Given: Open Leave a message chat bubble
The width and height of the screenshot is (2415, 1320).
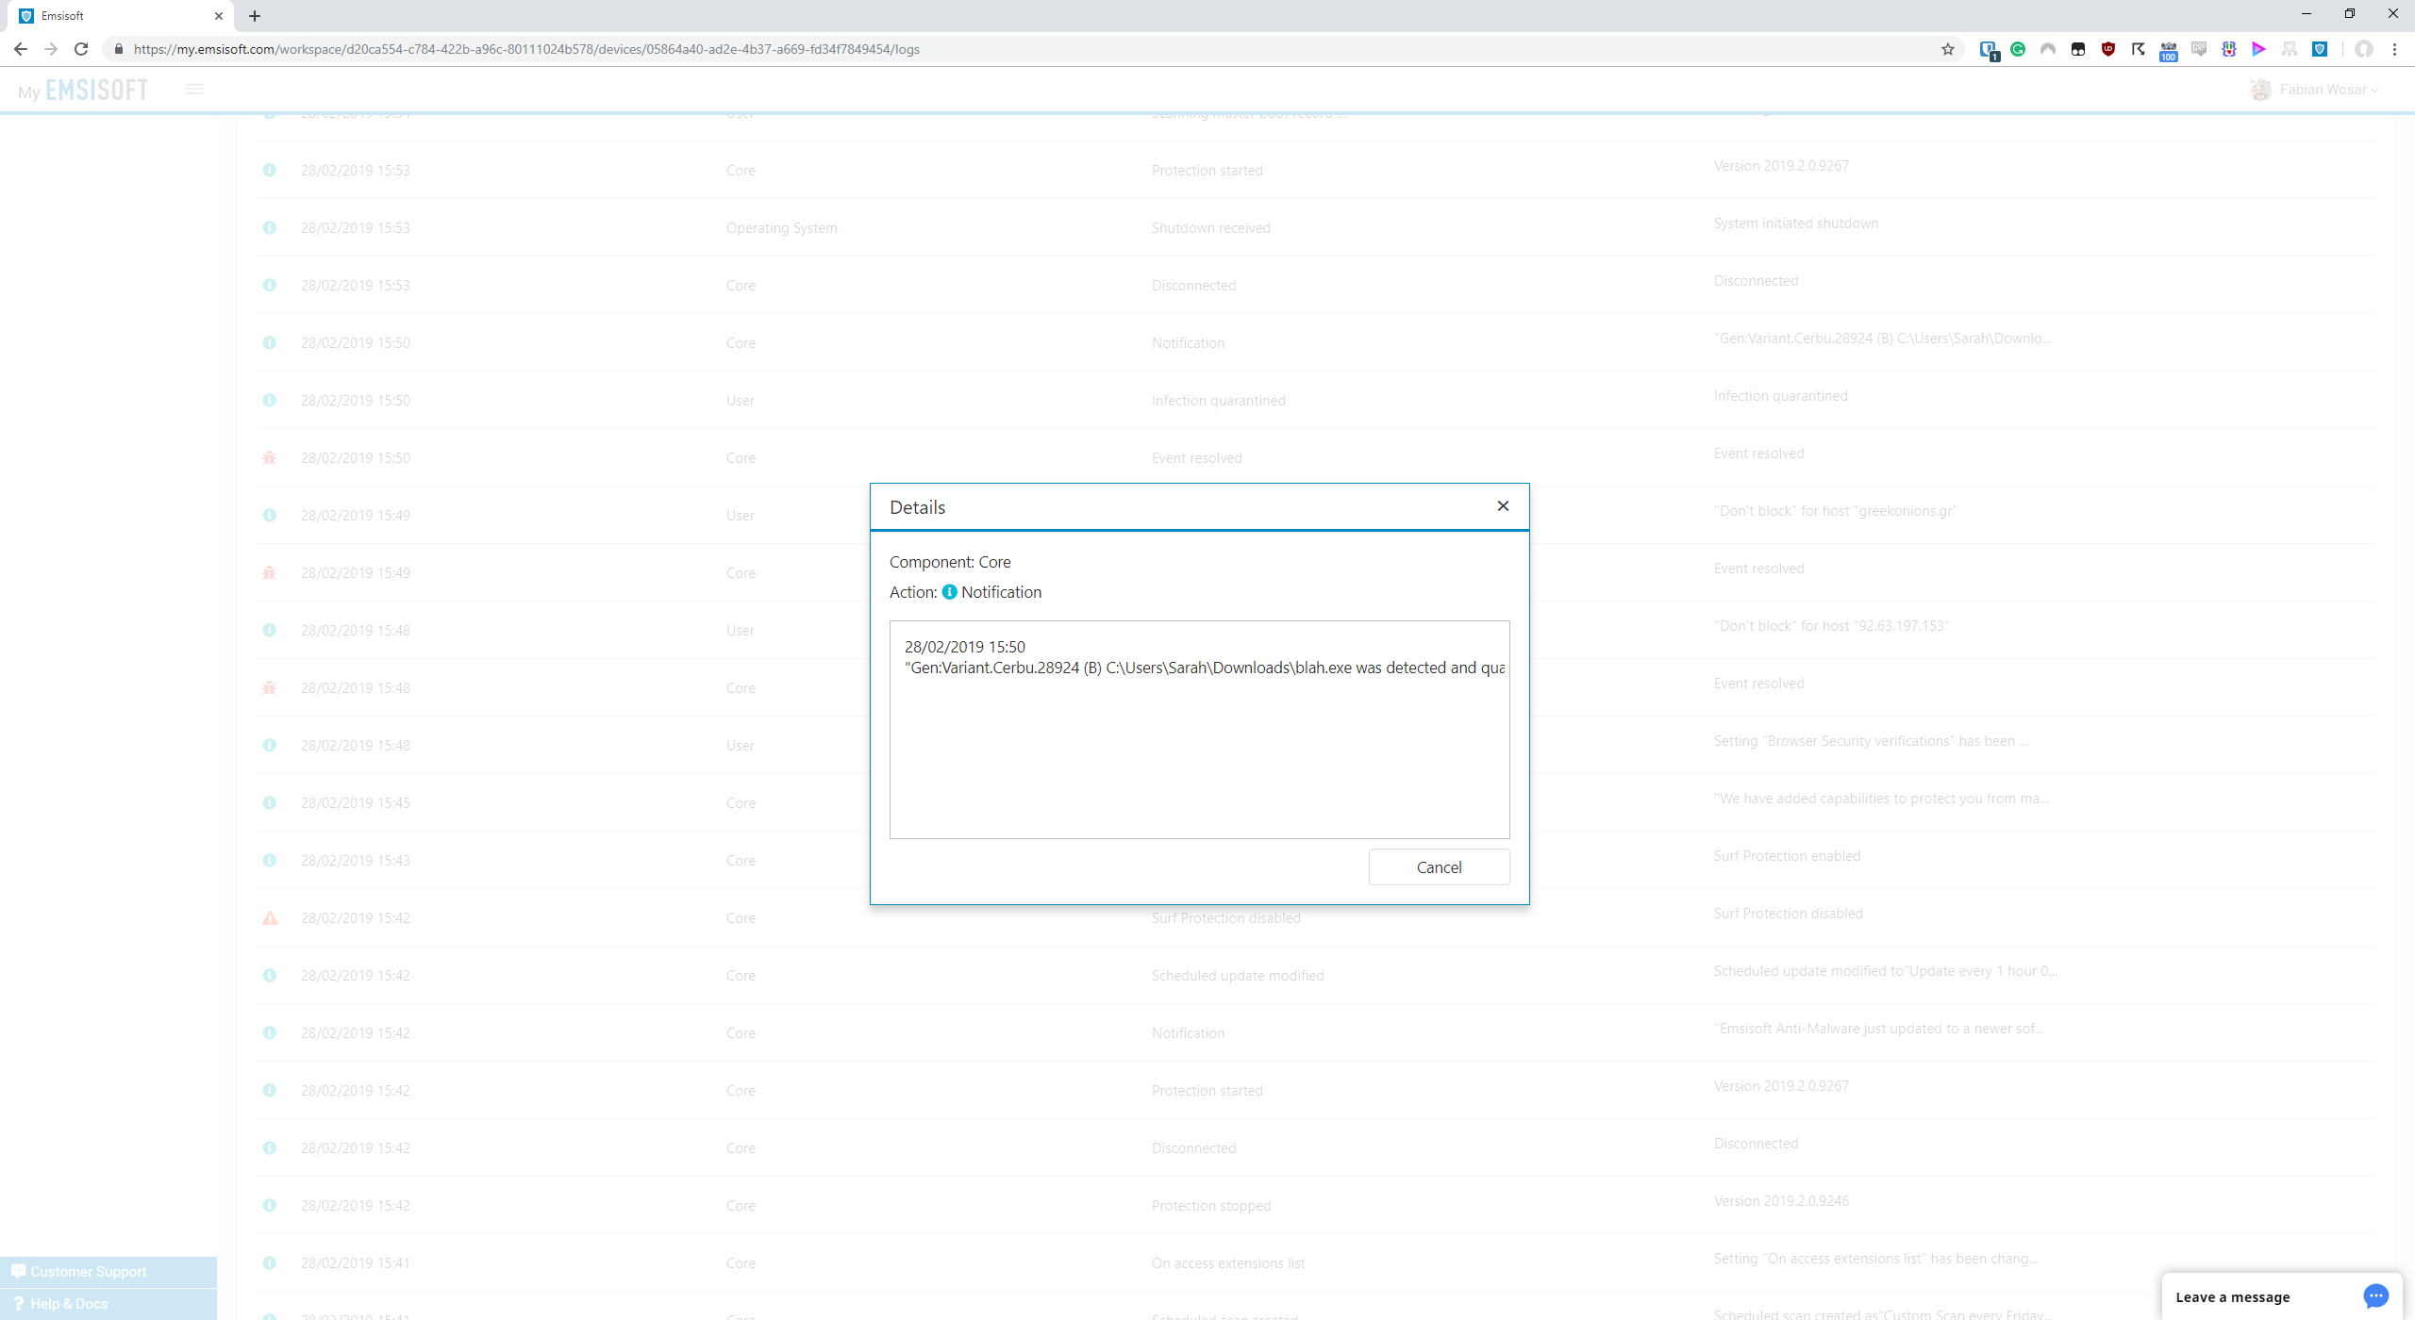Looking at the screenshot, I should (2375, 1296).
